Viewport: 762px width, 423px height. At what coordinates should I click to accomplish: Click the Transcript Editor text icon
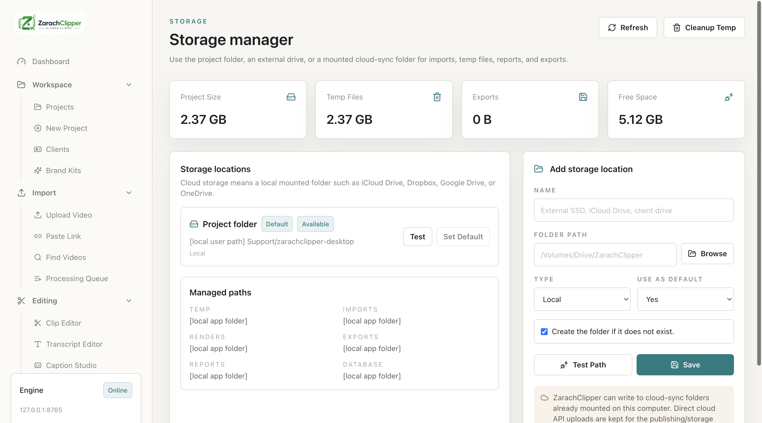pos(38,344)
